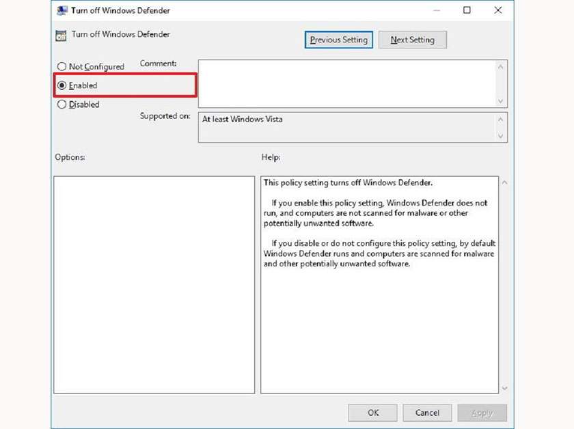Confirm changes with the OK button
Viewport: 574px width, 429px height.
372,413
